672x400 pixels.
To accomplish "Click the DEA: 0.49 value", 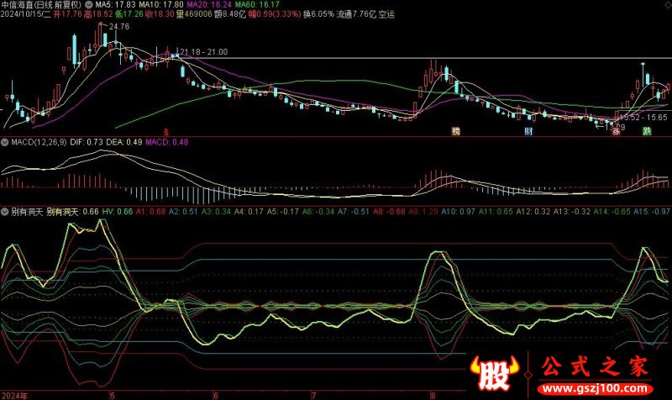I will coord(123,142).
